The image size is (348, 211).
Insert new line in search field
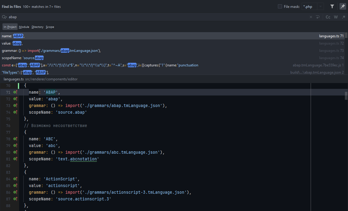point(318,17)
